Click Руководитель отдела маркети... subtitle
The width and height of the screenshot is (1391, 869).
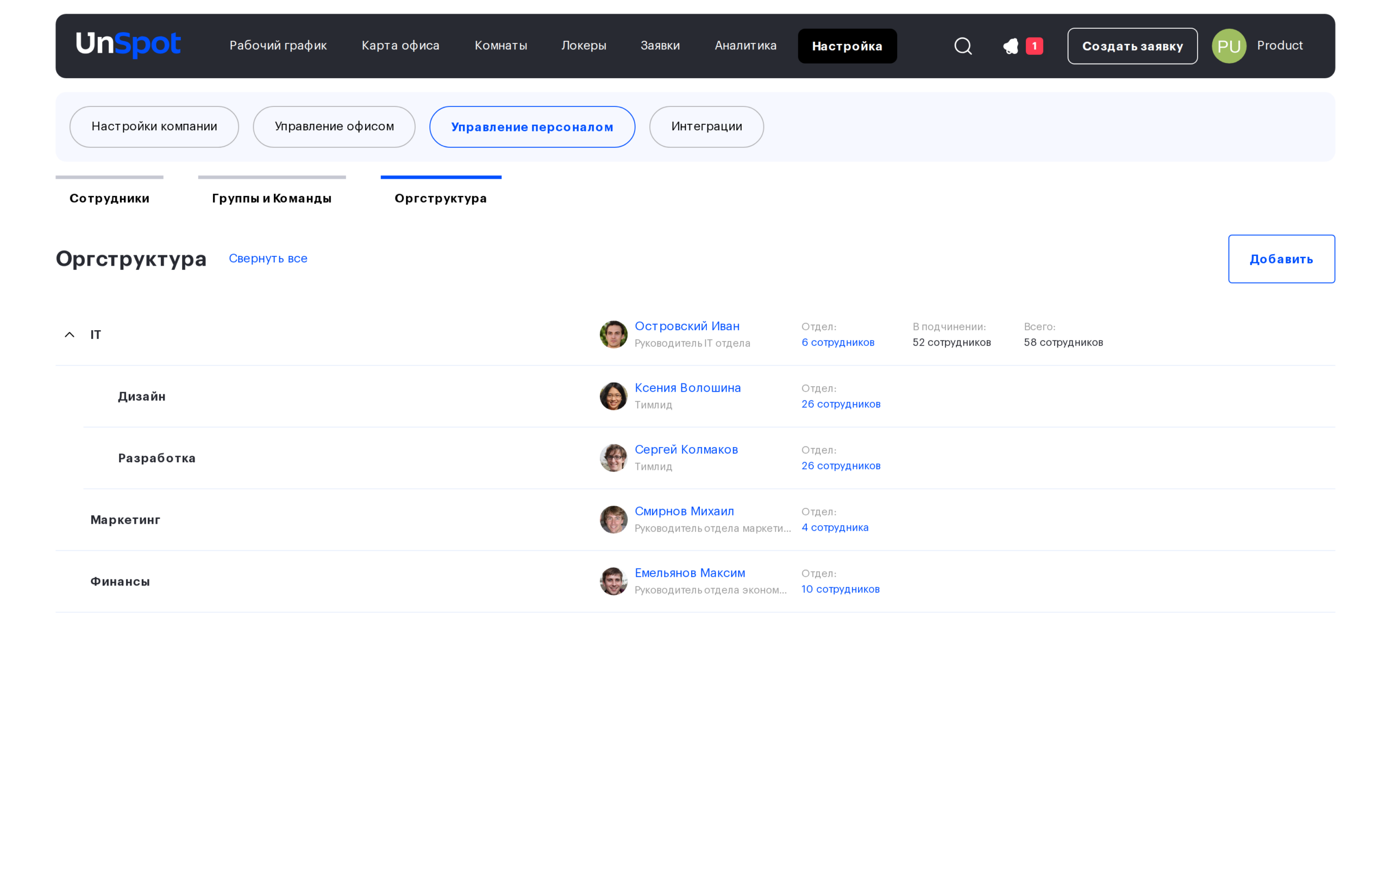713,528
